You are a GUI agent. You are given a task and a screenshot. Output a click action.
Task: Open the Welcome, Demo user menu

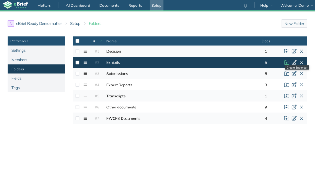pos(296,6)
